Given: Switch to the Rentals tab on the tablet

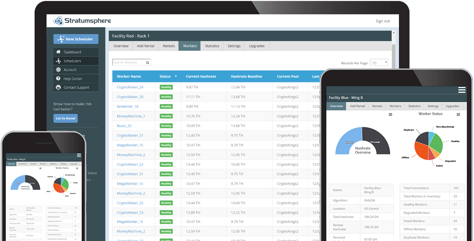Looking at the screenshot, I should pos(377,106).
